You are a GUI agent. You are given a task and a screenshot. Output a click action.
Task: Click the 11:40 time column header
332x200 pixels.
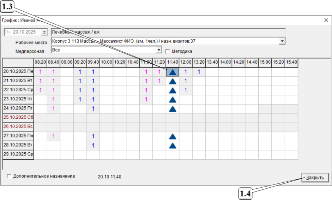point(173,63)
